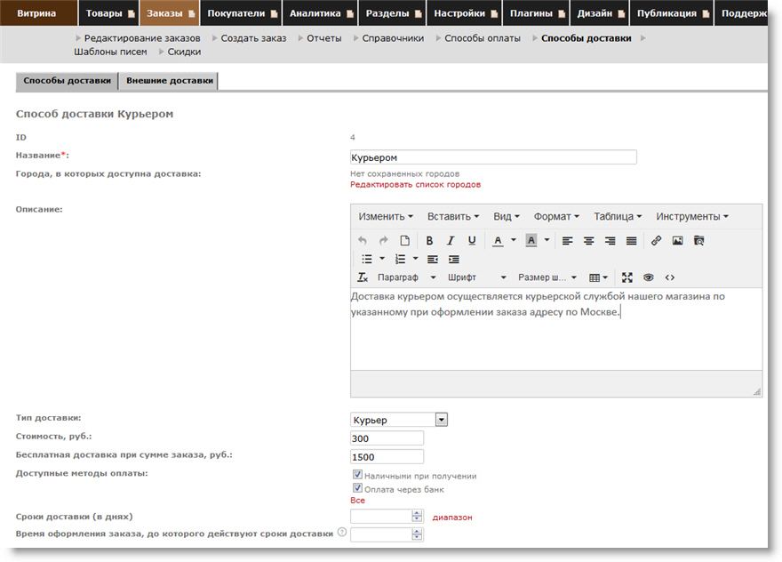The width and height of the screenshot is (782, 562).
Task: Open numbered list style dropdown arrow
Action: point(415,259)
